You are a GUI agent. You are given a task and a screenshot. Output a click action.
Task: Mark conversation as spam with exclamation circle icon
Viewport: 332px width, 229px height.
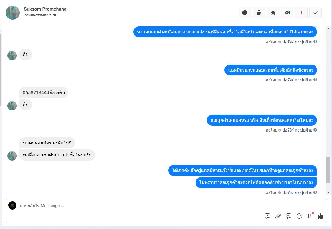pos(245,13)
